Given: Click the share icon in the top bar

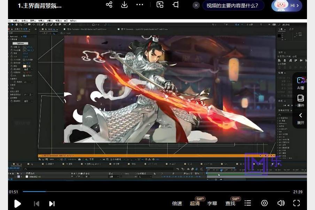Looking at the screenshot, I should coord(109,5).
